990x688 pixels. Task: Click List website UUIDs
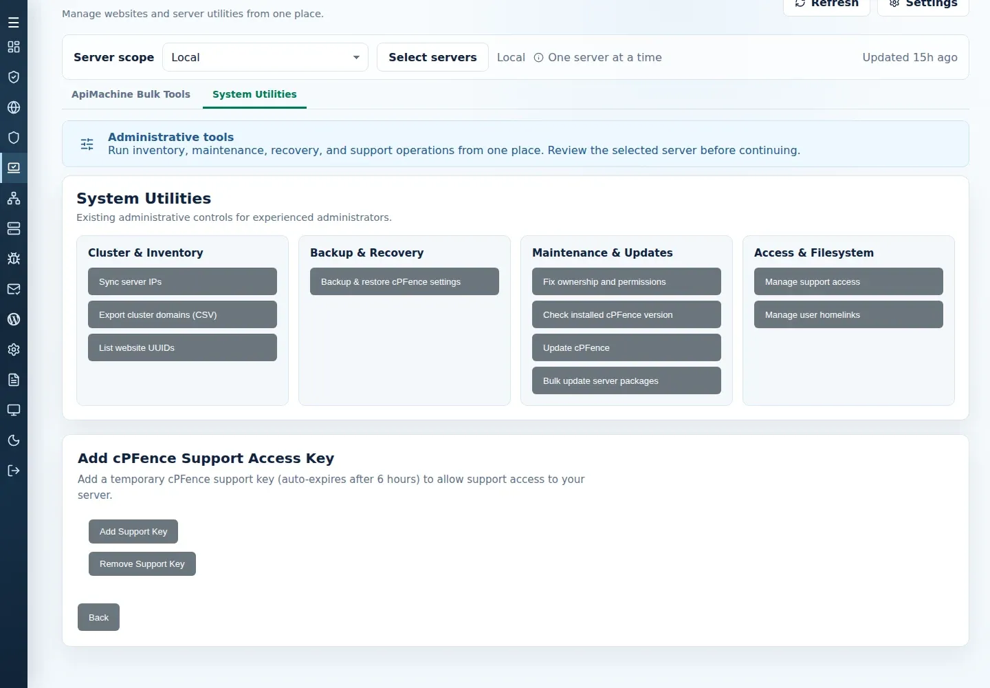(182, 347)
